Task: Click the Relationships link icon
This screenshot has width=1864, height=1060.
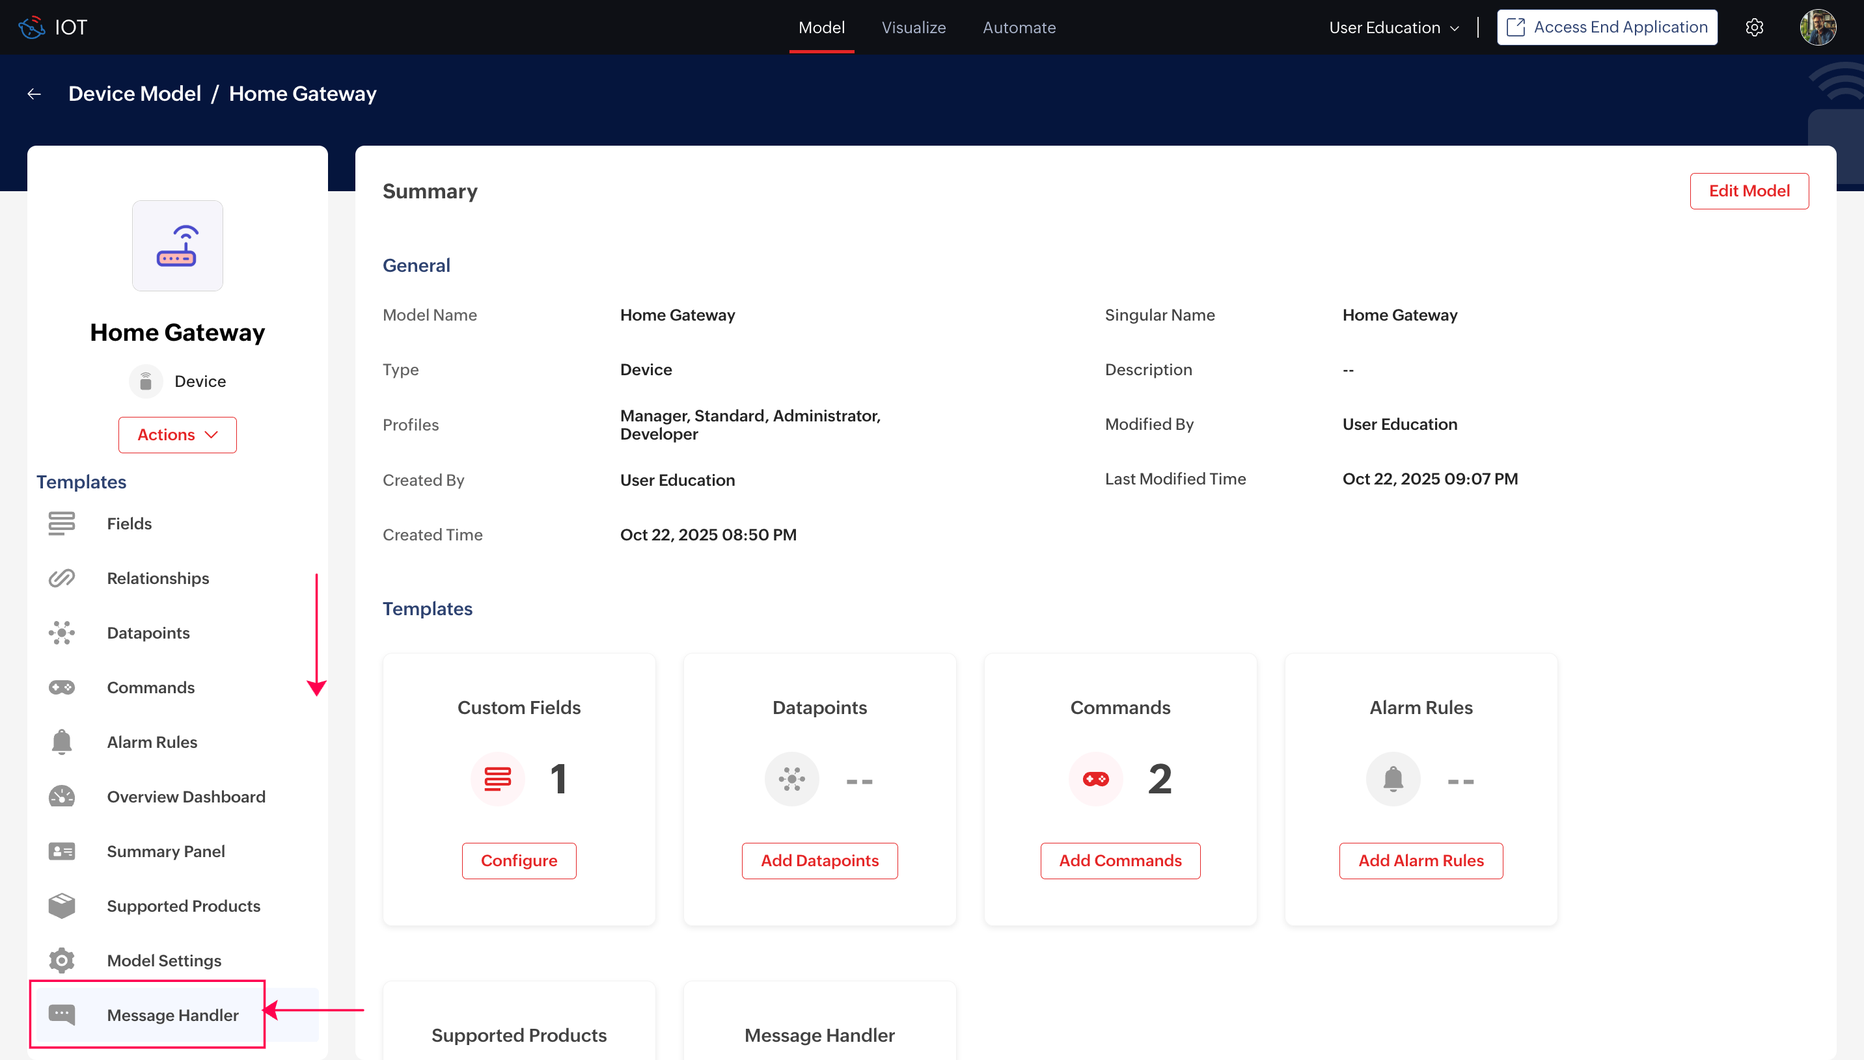Action: 62,578
